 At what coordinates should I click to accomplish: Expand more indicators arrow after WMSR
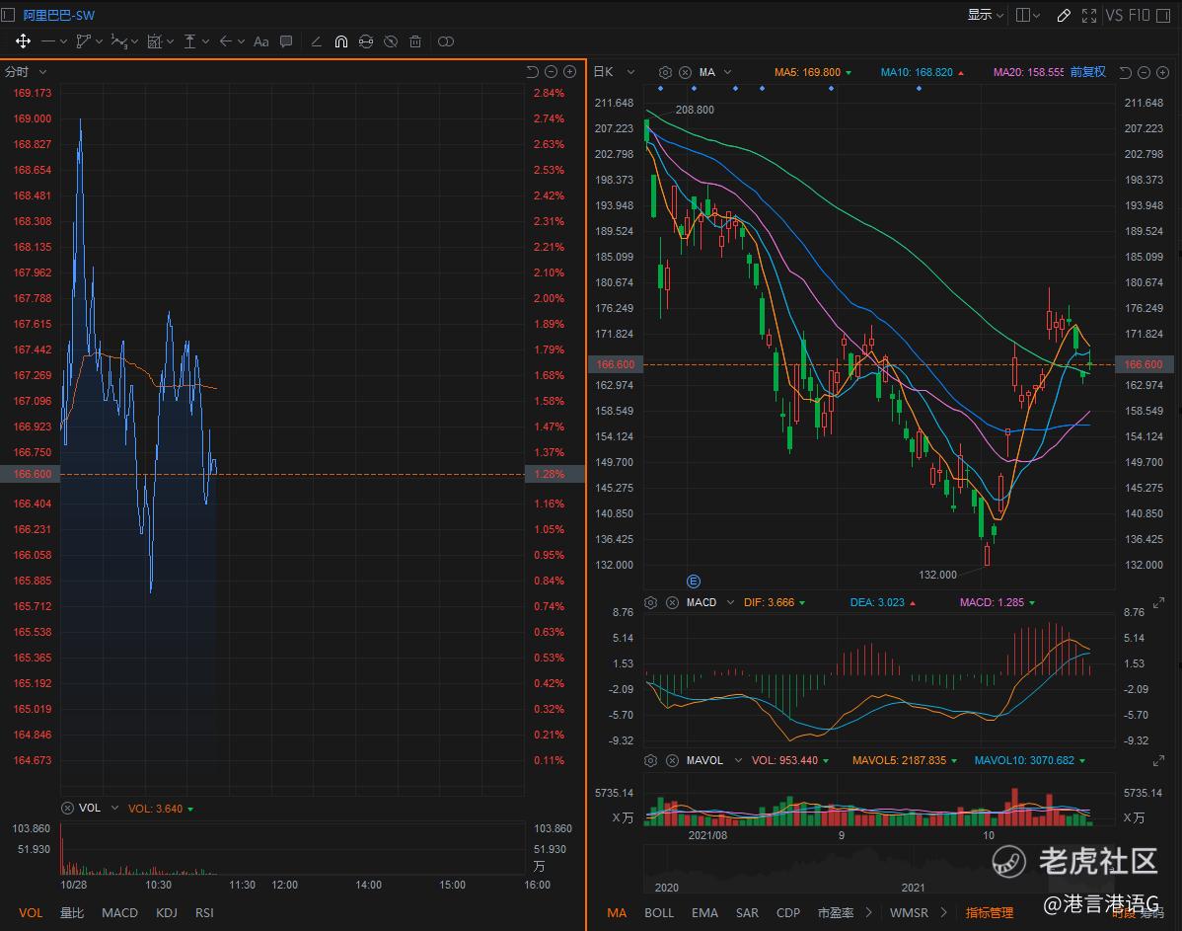pyautogui.click(x=944, y=913)
